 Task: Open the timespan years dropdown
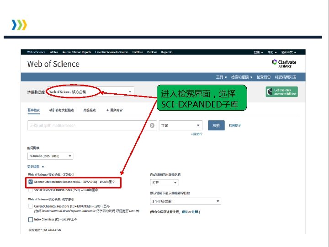pyautogui.click(x=50, y=156)
